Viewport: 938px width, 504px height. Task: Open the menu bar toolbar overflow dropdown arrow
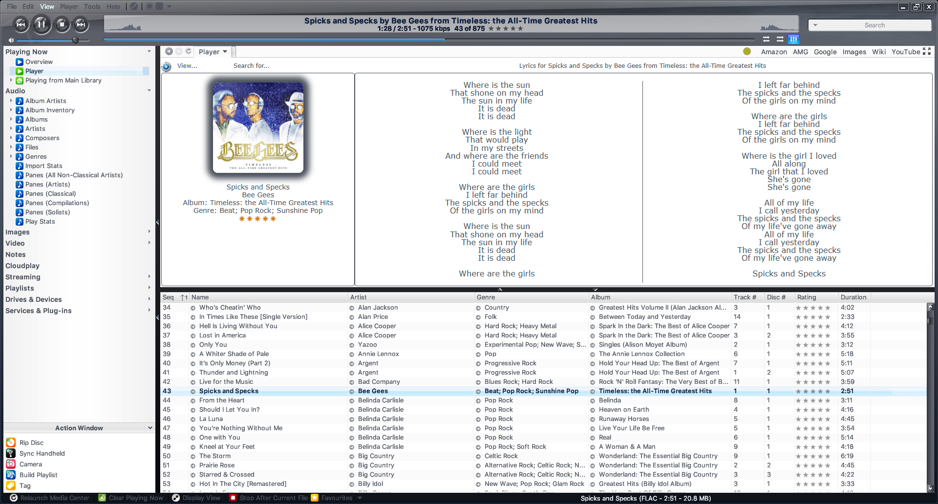click(170, 6)
